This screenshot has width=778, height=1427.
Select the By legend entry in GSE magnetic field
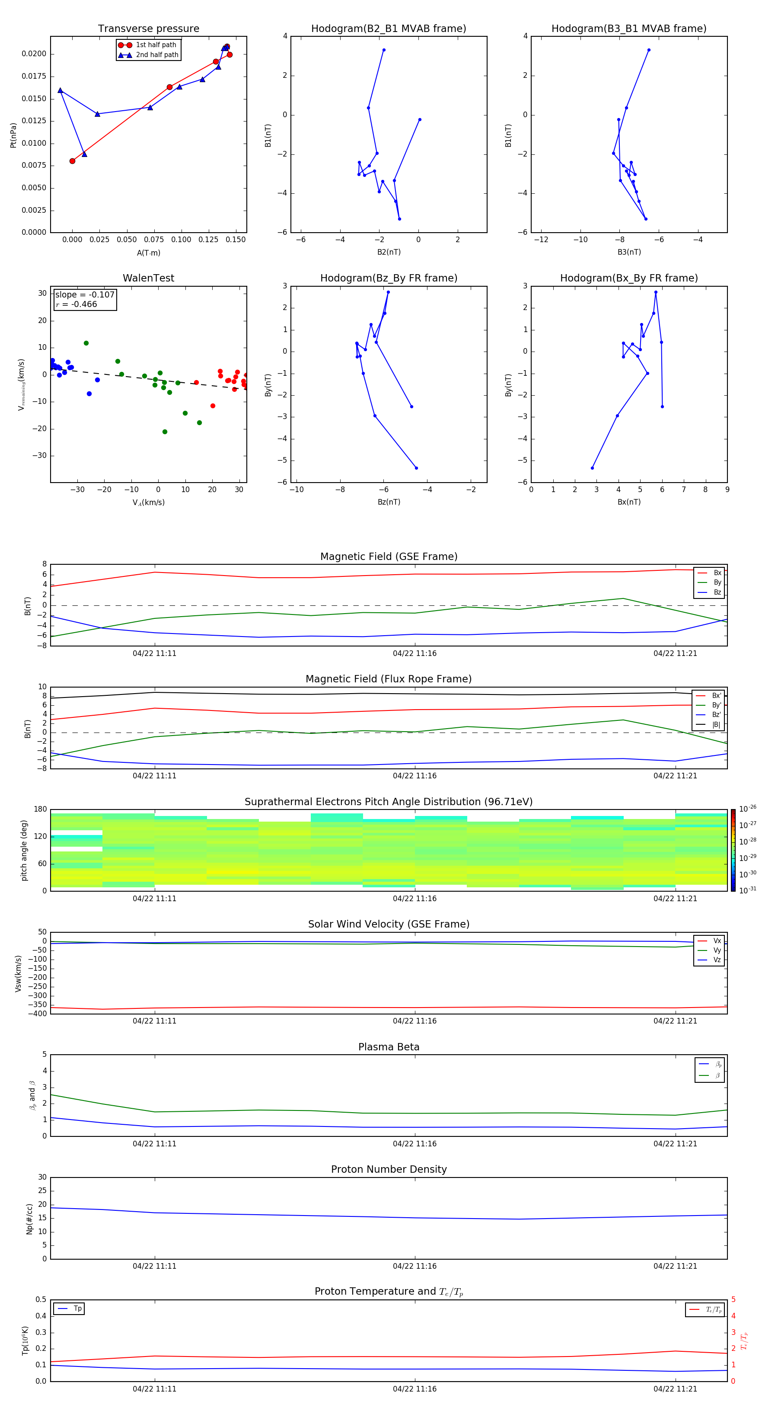pyautogui.click(x=709, y=582)
